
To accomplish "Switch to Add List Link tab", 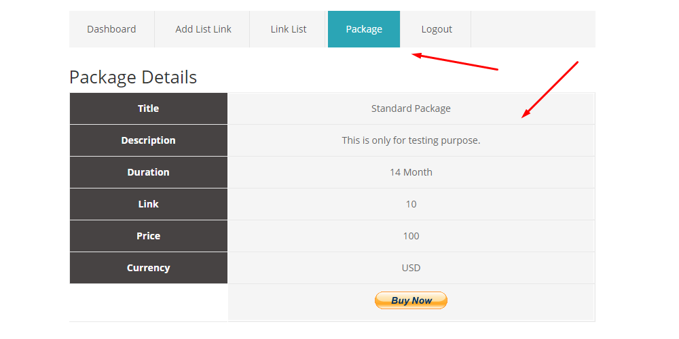I will coord(202,29).
